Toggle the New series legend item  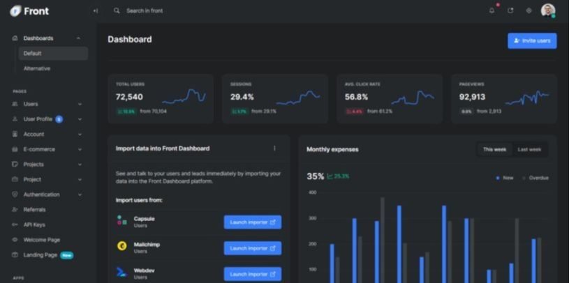504,178
